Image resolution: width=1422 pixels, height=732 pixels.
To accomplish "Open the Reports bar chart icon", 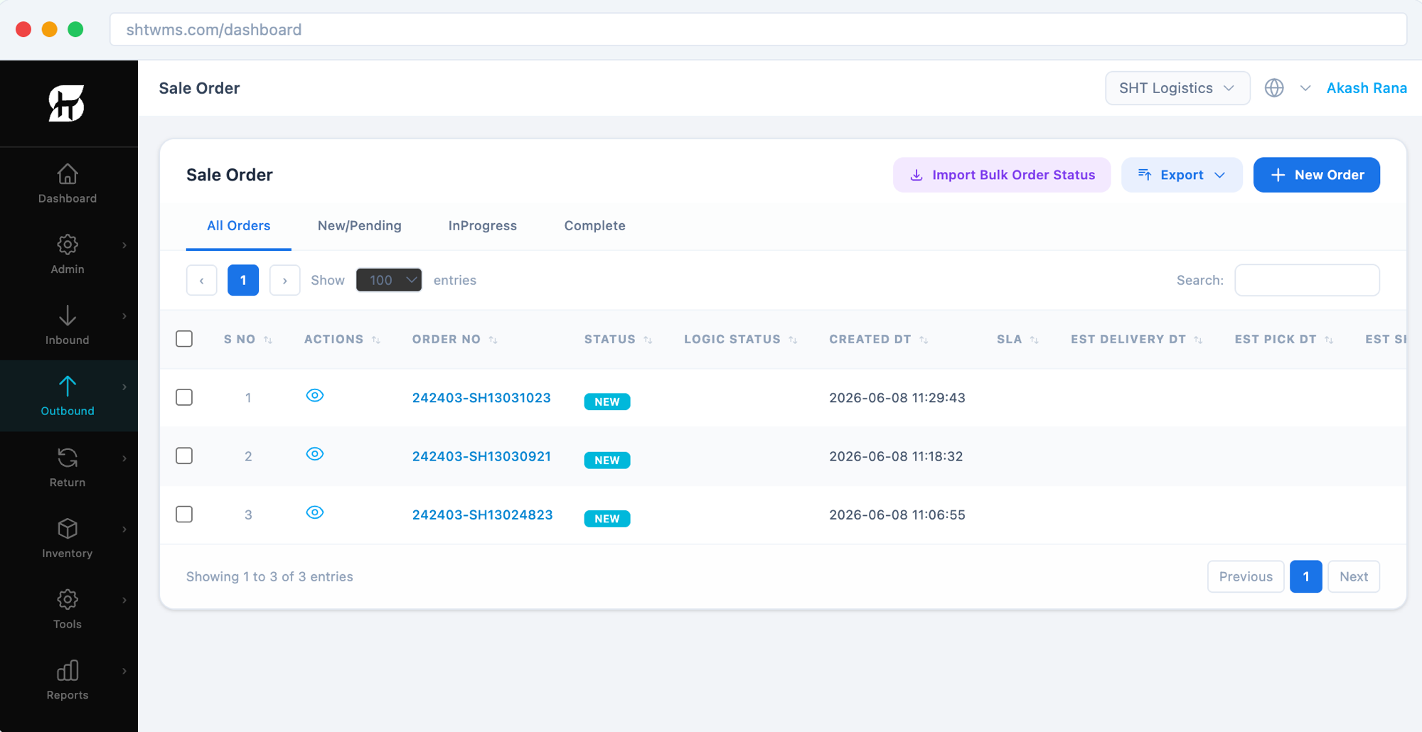I will pyautogui.click(x=68, y=671).
